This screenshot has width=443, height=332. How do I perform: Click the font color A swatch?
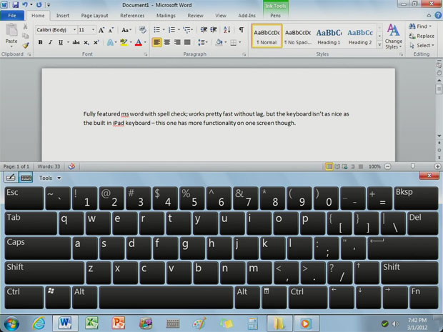click(x=139, y=42)
